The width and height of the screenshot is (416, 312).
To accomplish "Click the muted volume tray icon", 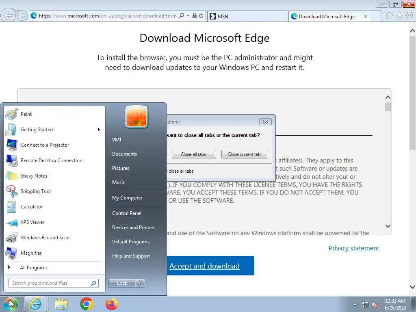I will click(375, 304).
